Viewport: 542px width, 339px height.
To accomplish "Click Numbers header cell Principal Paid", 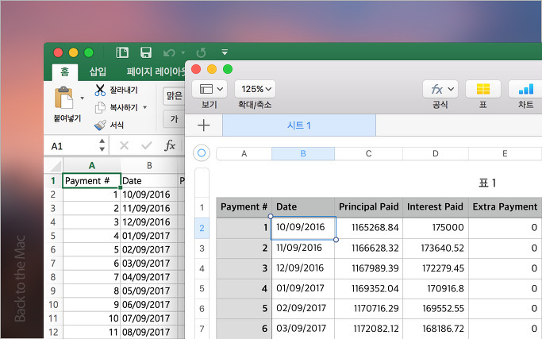I will [x=368, y=207].
